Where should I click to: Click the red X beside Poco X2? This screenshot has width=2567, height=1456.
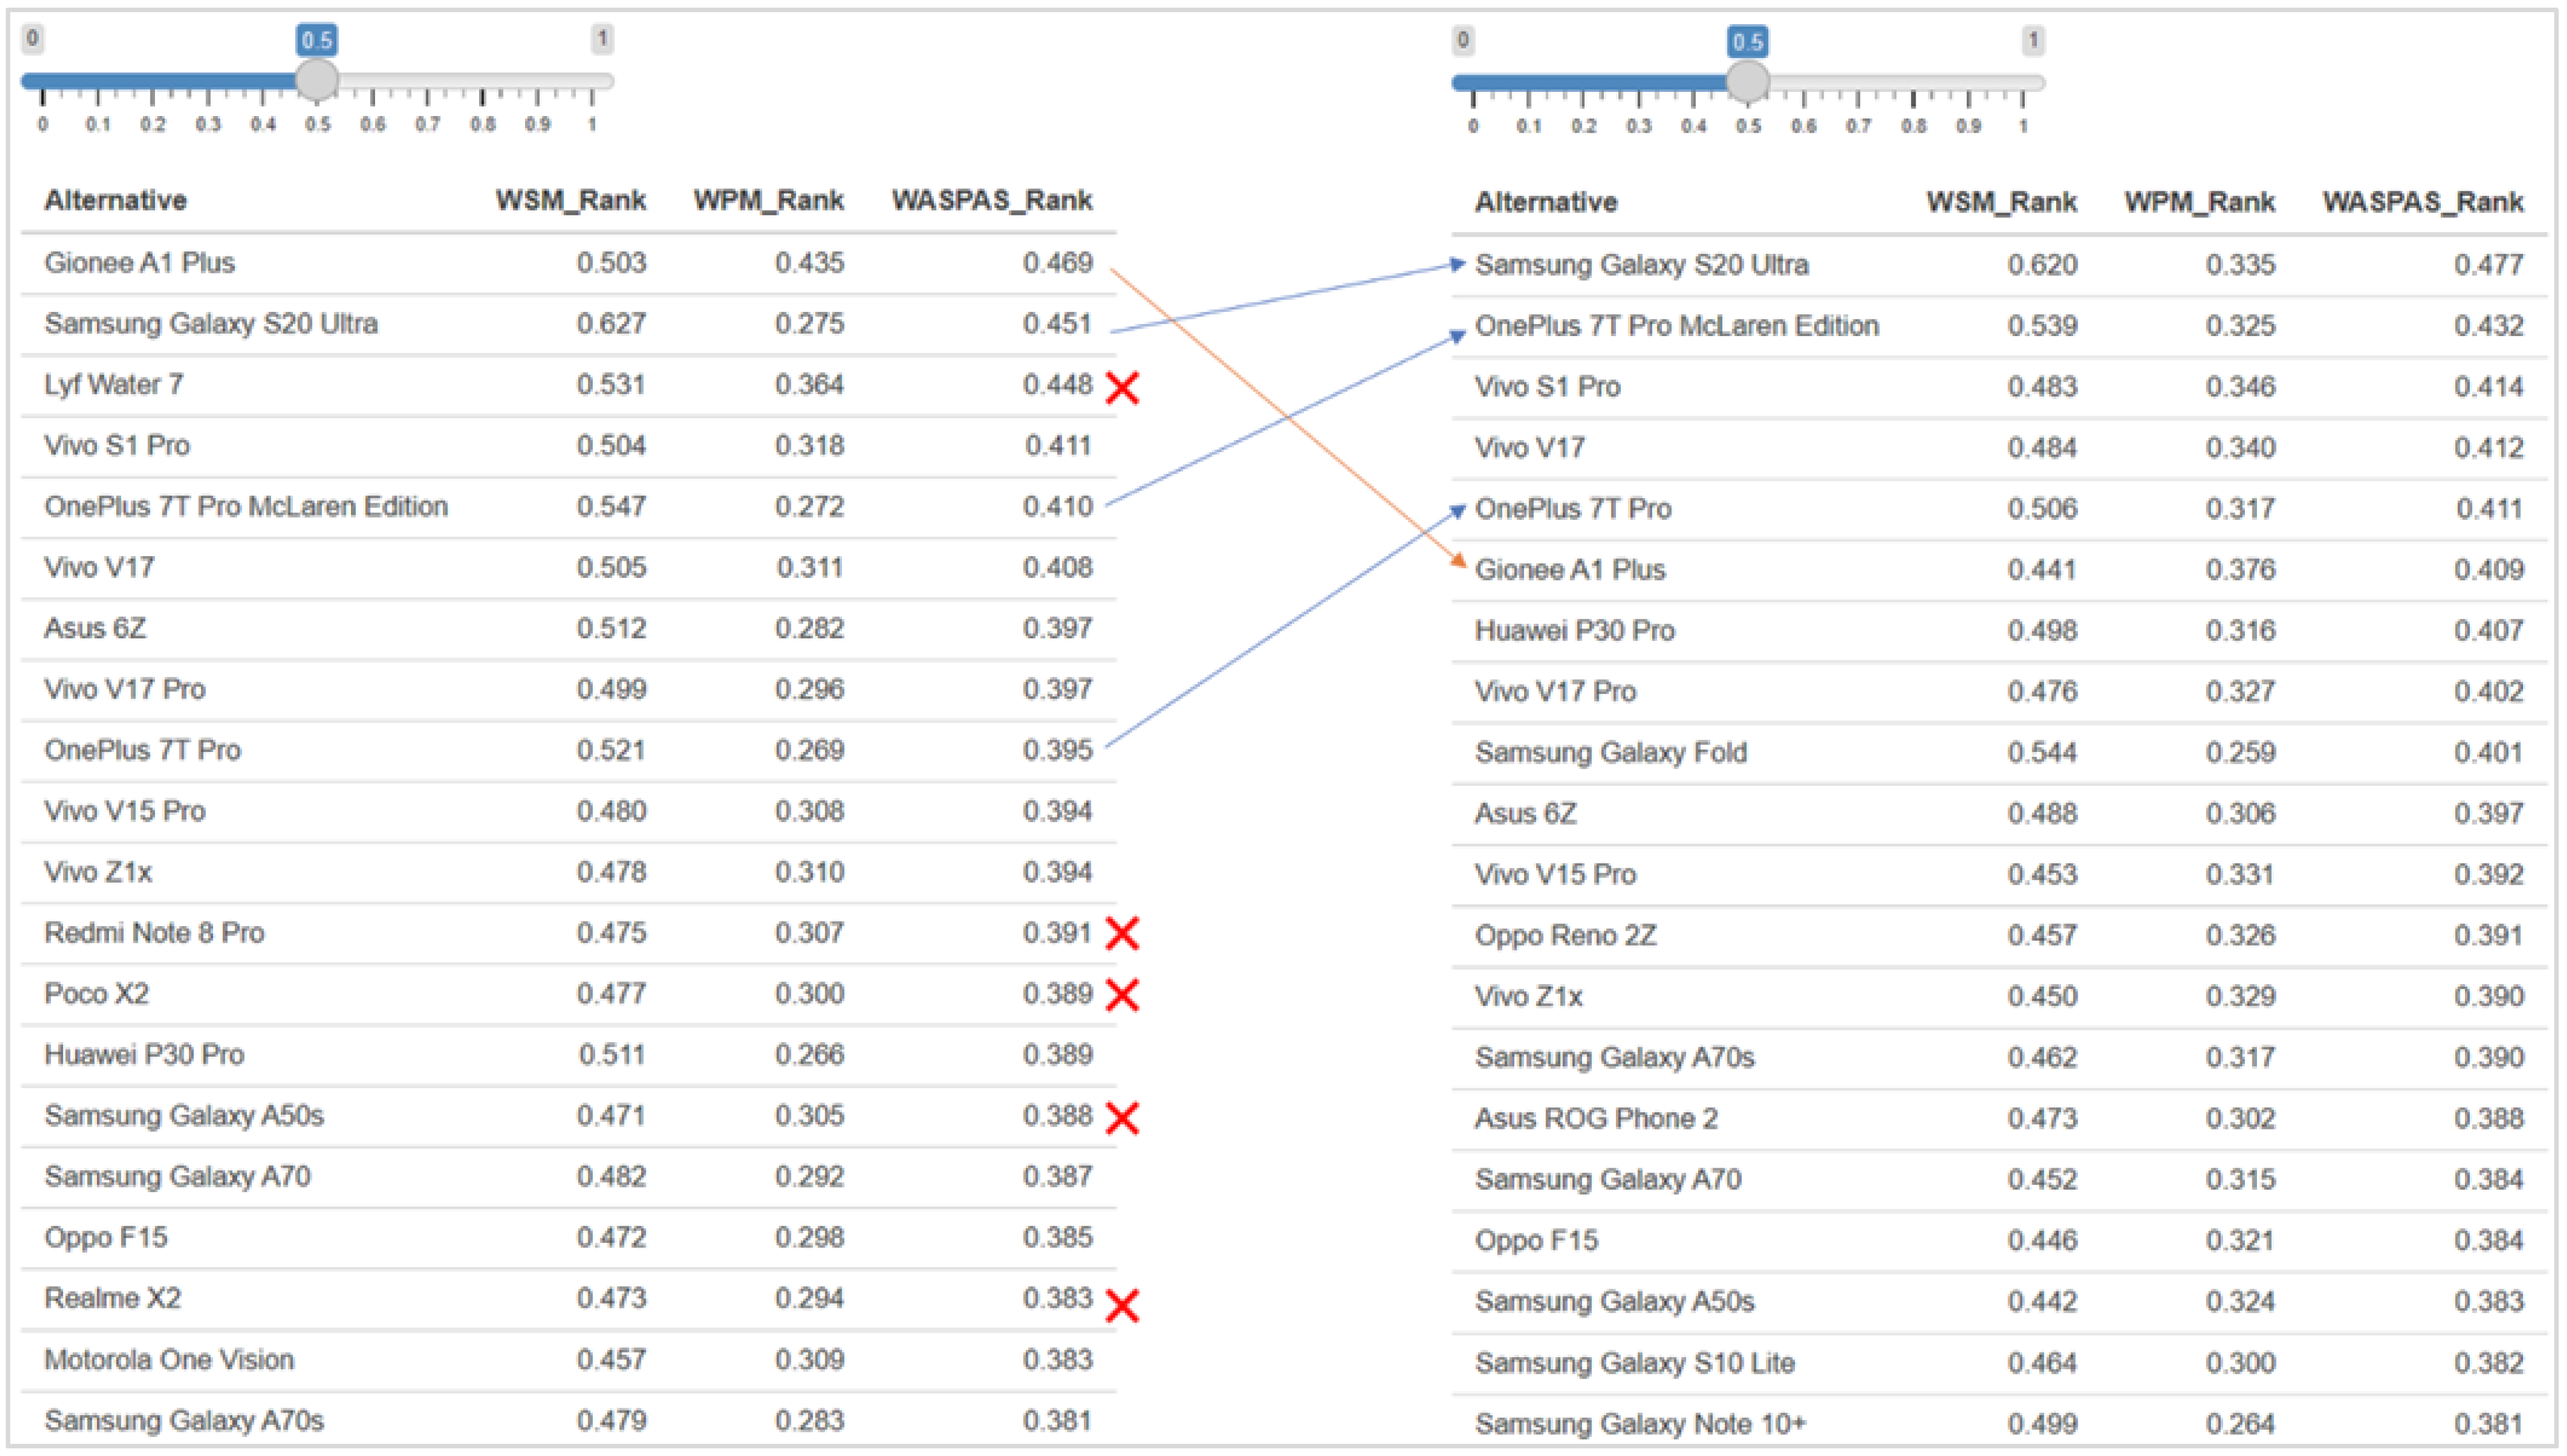(x=1122, y=995)
